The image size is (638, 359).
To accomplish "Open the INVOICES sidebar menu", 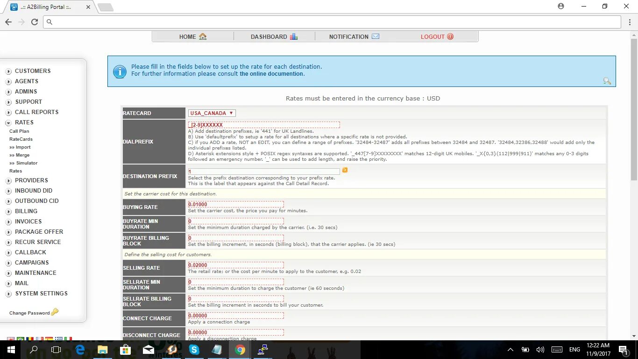I will (28, 222).
